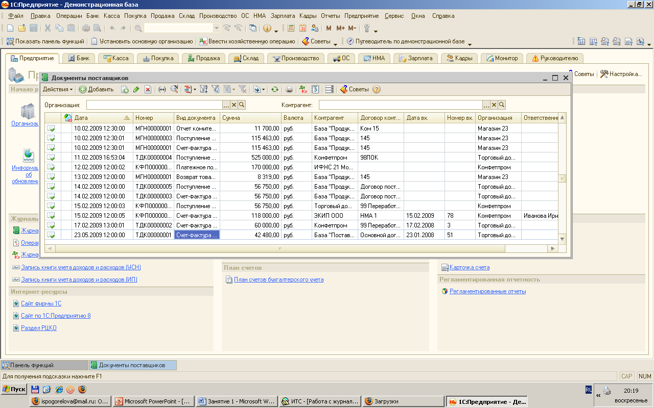Click the horizontal scrollbar right arrow in table
The height and width of the screenshot is (408, 654).
coord(552,248)
